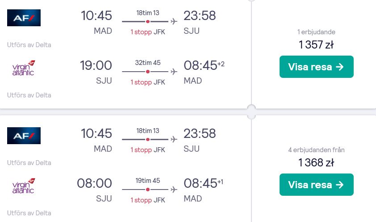Open Visa resa for the 1 368 zł offer
This screenshot has height=222, width=376.
point(316,185)
